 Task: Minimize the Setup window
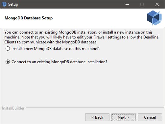(x=127, y=4)
